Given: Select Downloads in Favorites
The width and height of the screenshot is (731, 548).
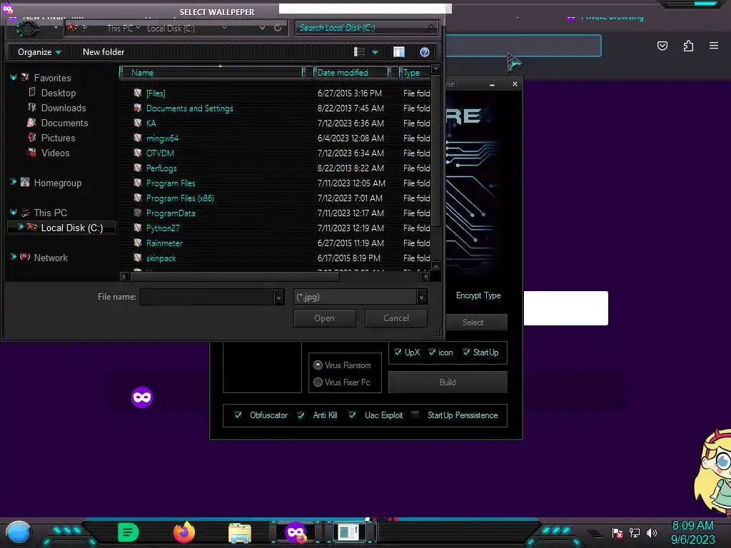Looking at the screenshot, I should pyautogui.click(x=64, y=108).
